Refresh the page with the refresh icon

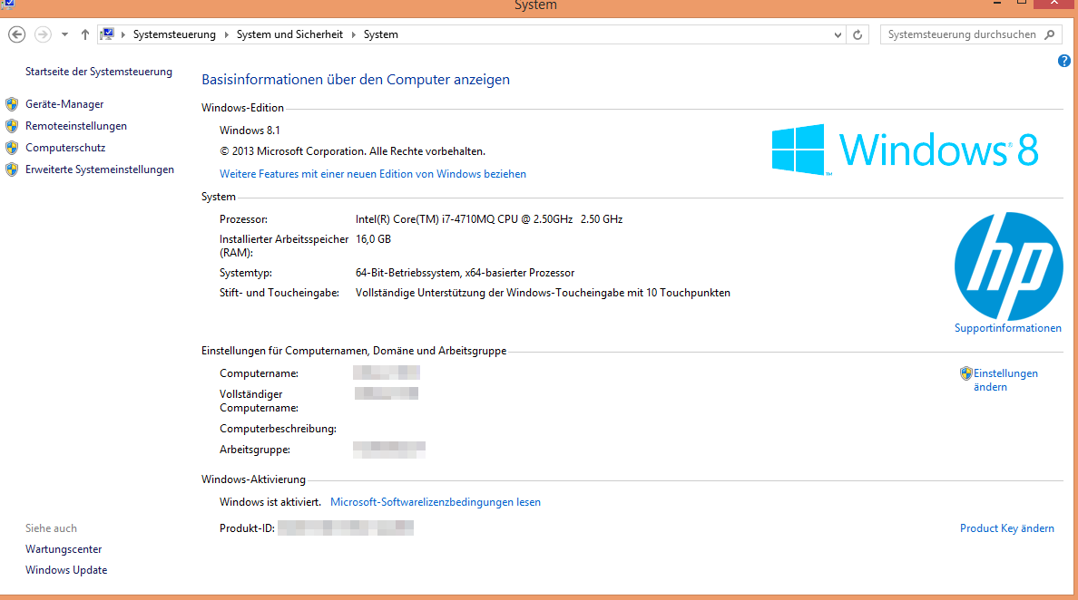point(857,35)
